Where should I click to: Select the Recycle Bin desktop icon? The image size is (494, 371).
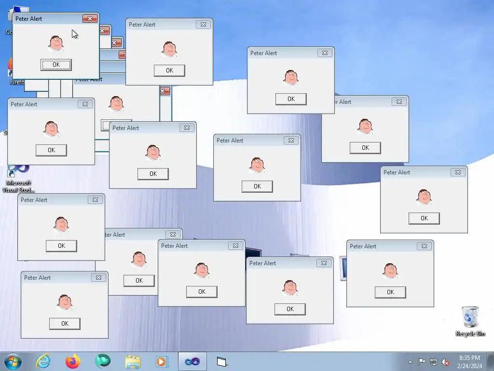470,321
